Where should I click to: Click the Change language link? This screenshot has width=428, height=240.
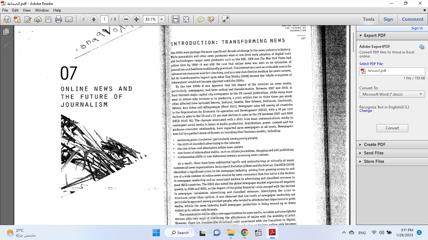coord(366,111)
